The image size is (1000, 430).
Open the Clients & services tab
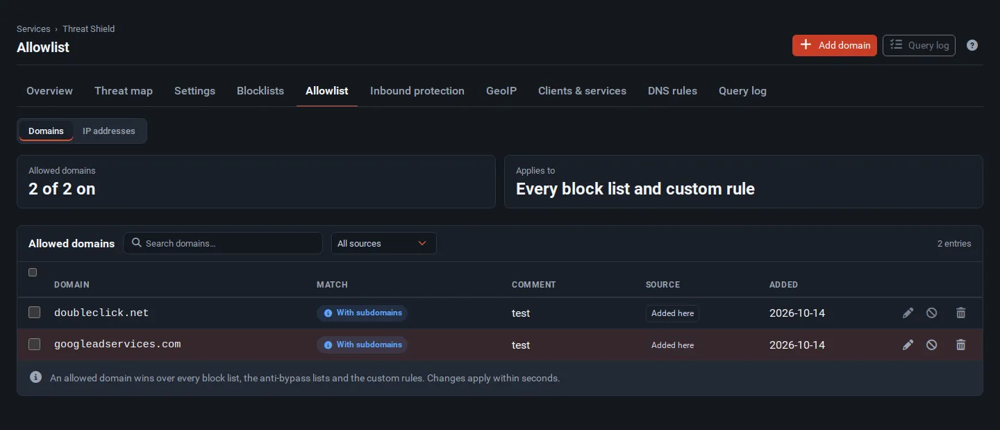(x=582, y=91)
